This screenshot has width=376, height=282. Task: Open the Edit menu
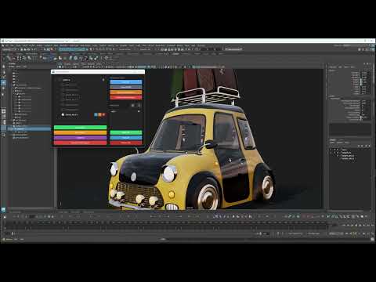point(12,45)
